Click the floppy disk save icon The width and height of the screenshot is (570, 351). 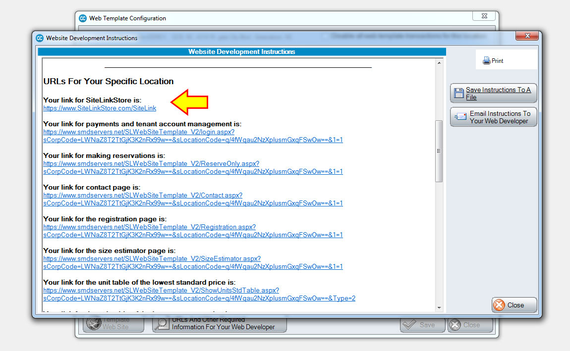pyautogui.click(x=459, y=94)
